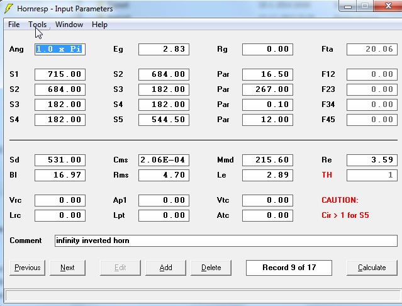Click the Lrc input field

pos(60,215)
